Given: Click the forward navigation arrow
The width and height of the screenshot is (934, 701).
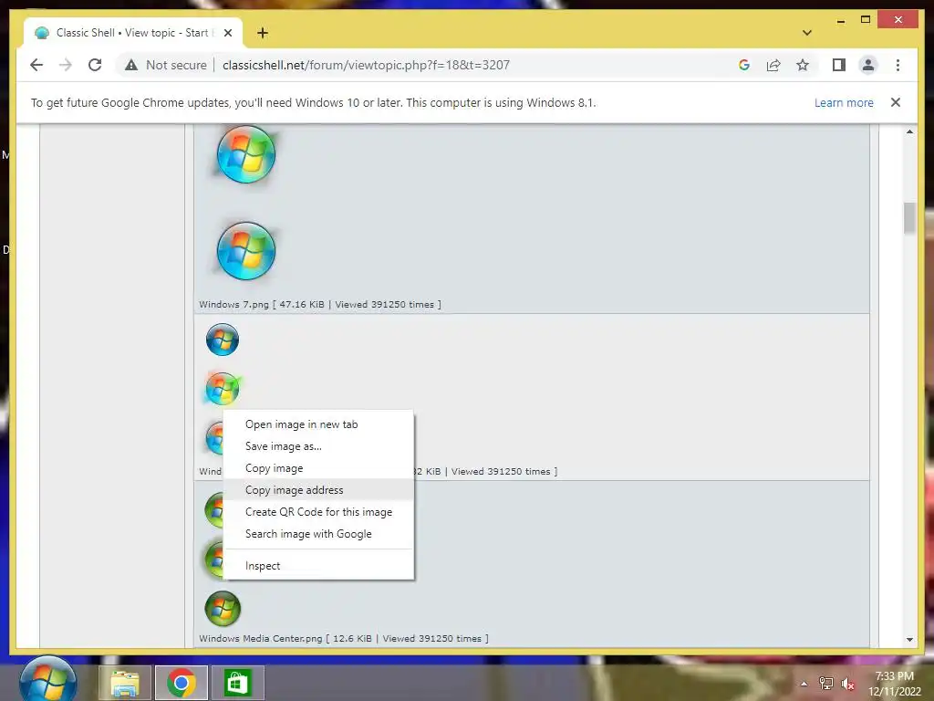Looking at the screenshot, I should (66, 65).
